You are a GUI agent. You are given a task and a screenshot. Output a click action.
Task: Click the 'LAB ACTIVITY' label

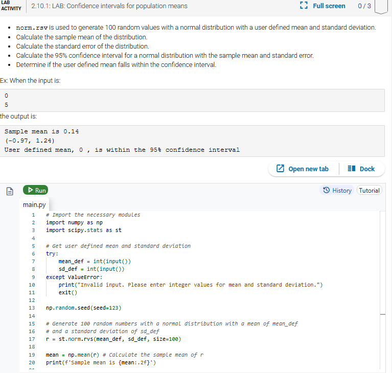pyautogui.click(x=11, y=6)
